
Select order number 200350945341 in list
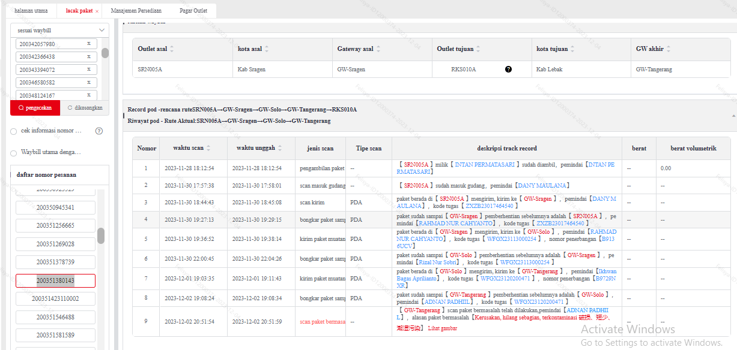coord(55,207)
